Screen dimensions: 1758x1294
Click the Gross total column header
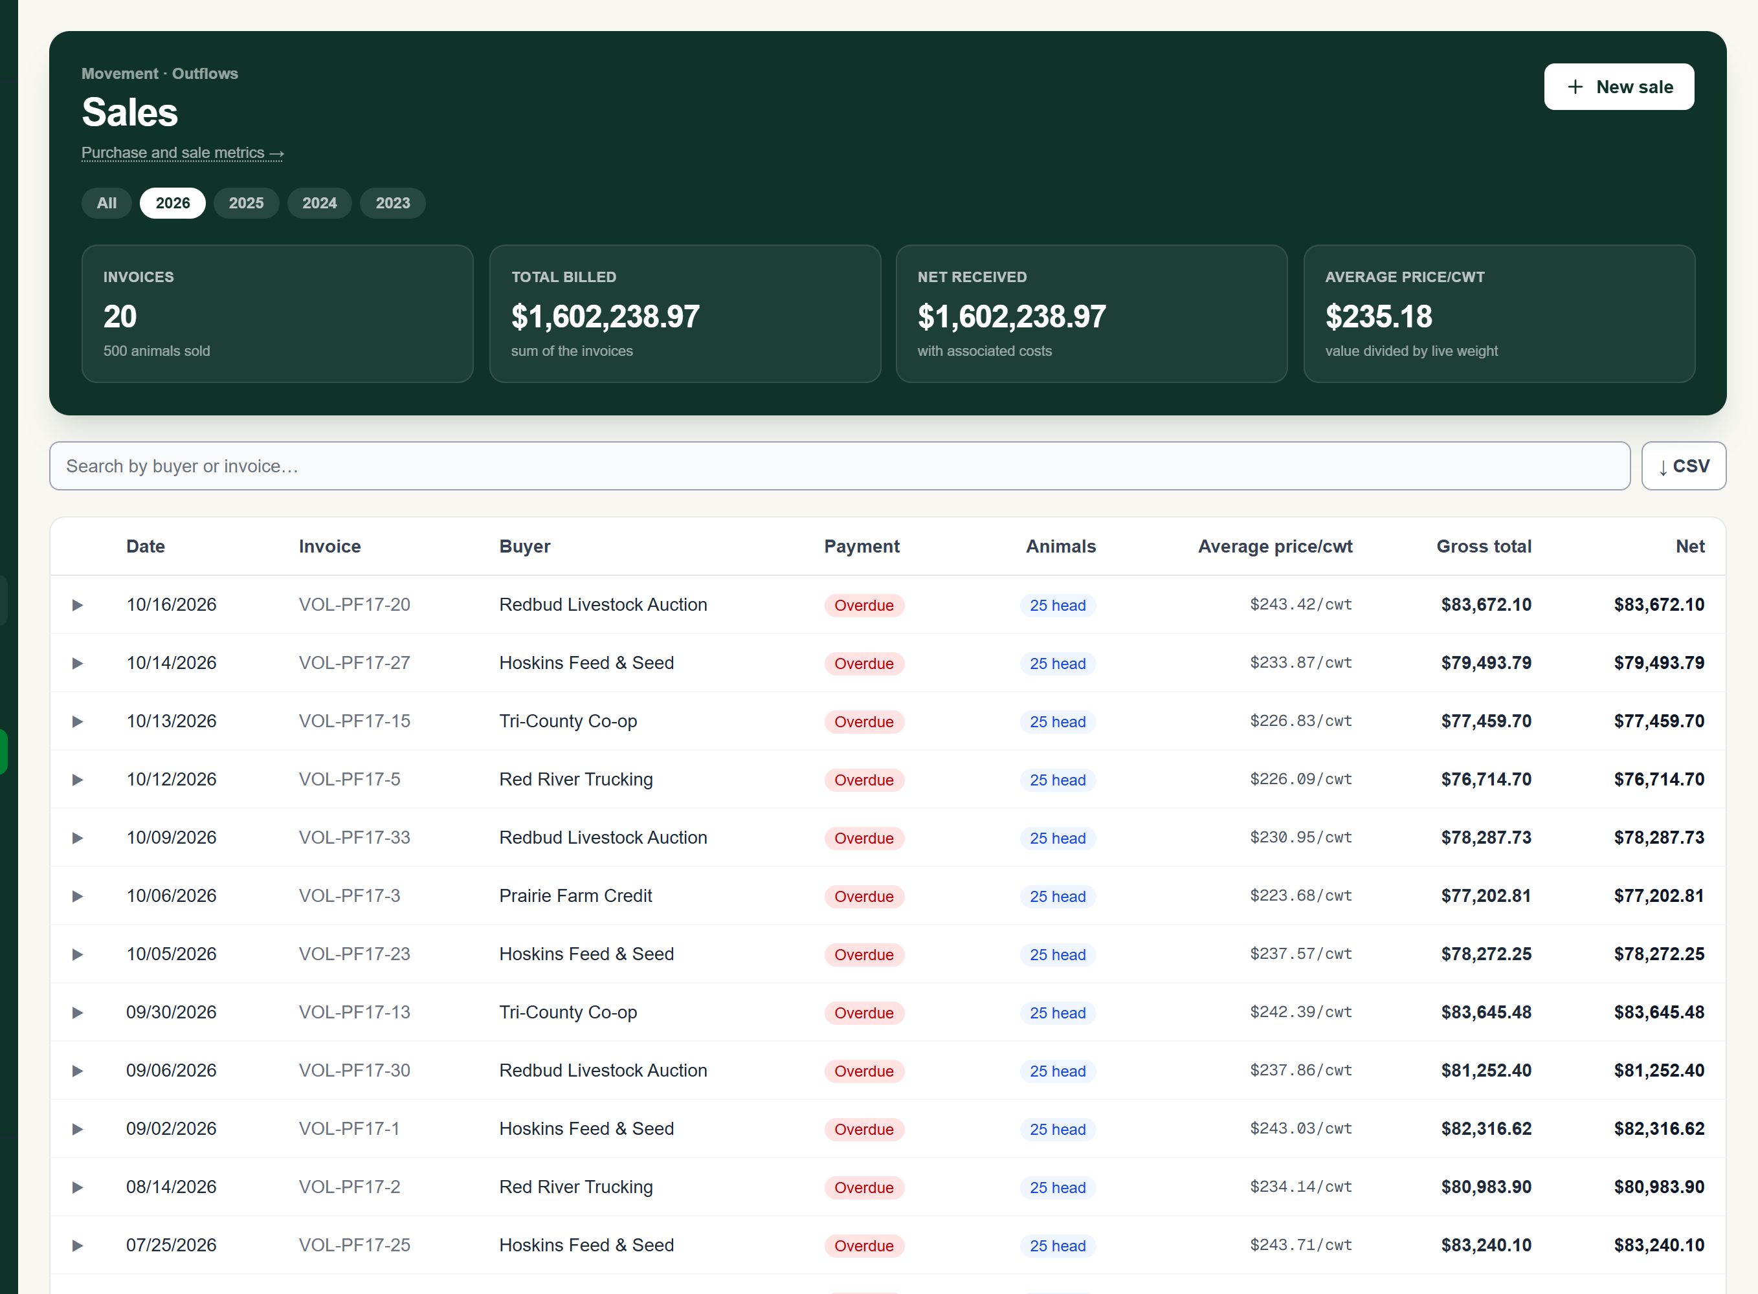click(x=1484, y=546)
